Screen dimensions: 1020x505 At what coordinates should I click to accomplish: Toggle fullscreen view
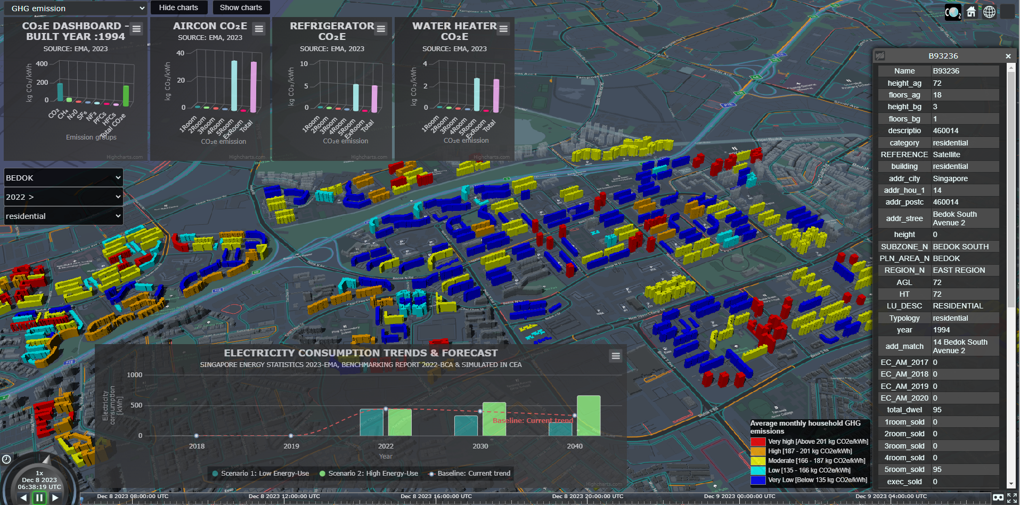click(1012, 498)
